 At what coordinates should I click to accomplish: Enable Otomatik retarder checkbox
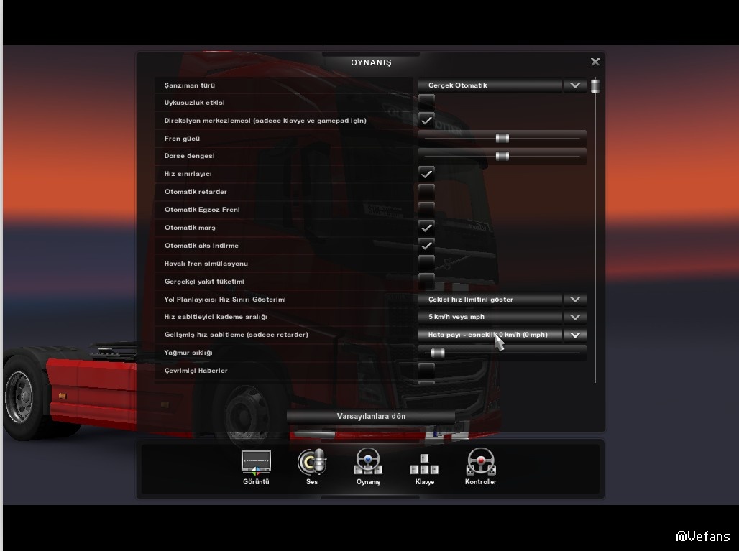pyautogui.click(x=426, y=192)
